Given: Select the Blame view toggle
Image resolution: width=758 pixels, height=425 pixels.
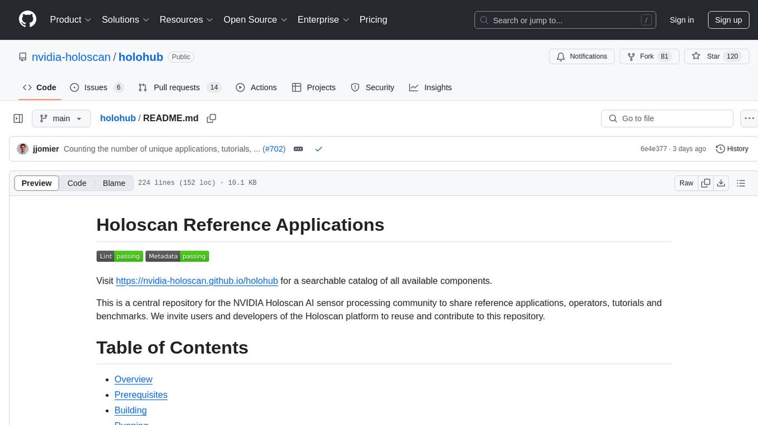Looking at the screenshot, I should tap(114, 183).
